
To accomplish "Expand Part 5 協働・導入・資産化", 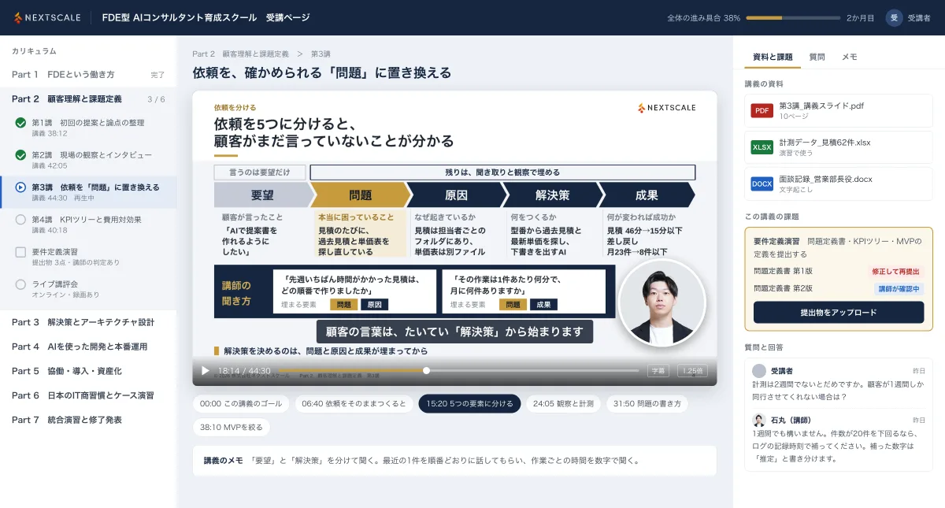I will [x=88, y=371].
